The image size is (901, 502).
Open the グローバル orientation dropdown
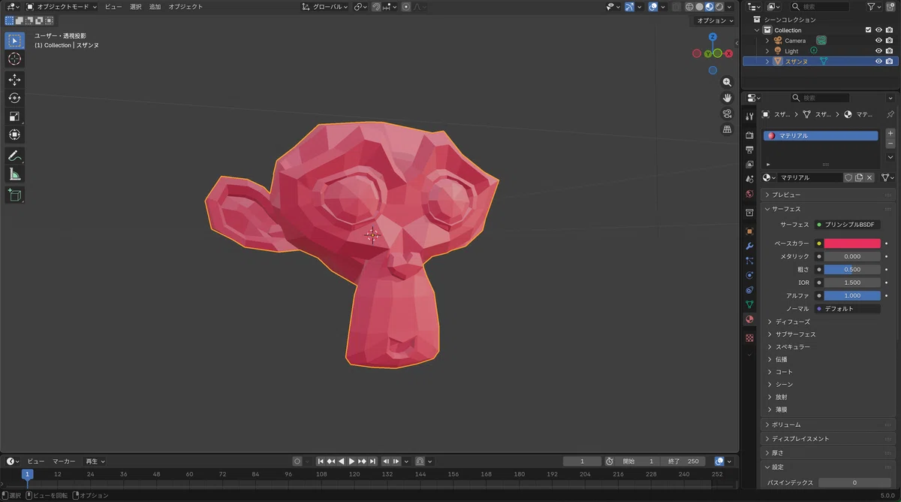(x=325, y=7)
